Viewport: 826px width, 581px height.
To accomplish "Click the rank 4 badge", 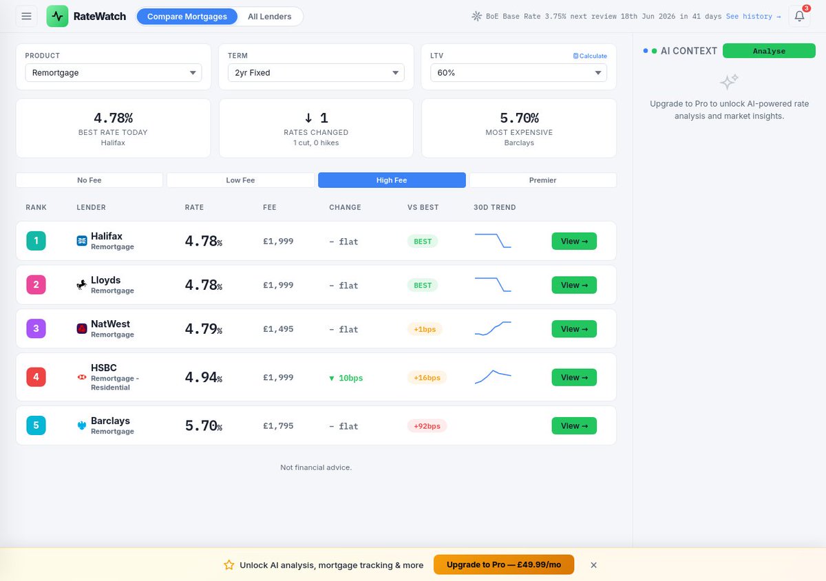I will 36,377.
